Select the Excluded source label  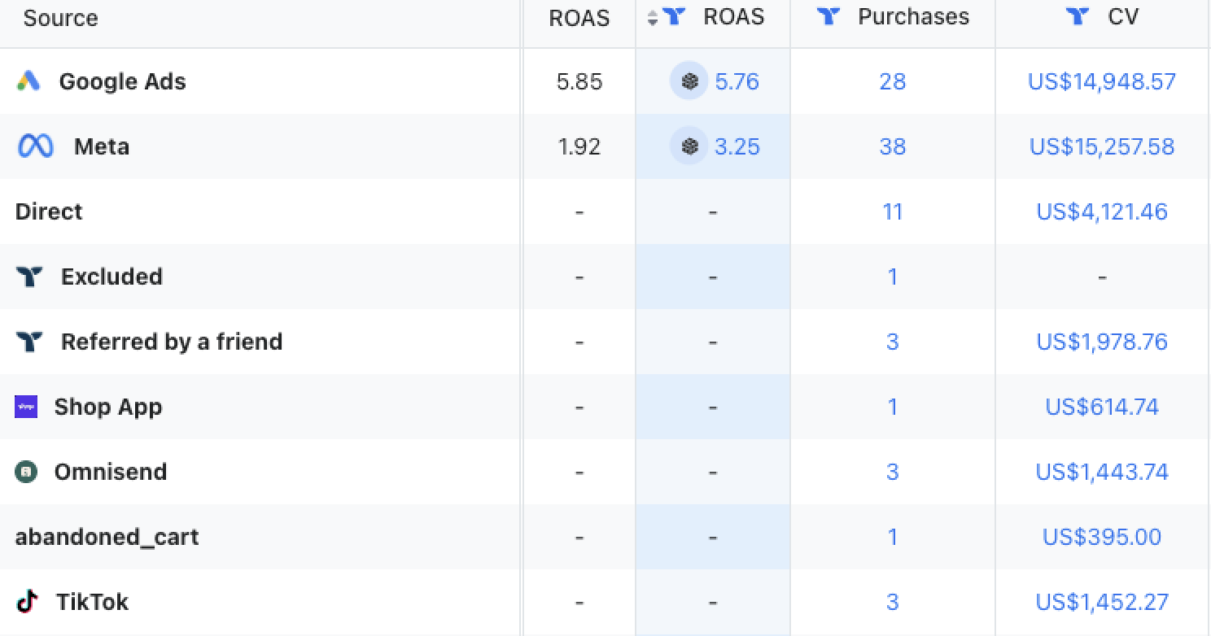111,277
